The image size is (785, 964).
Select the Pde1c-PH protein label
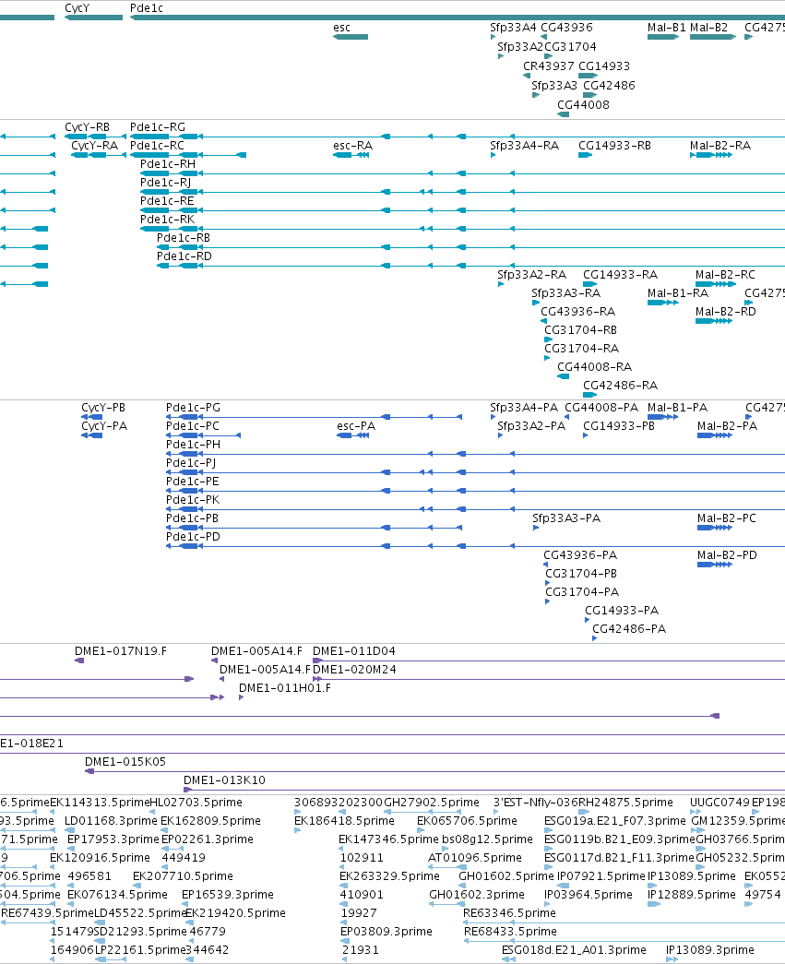[193, 445]
